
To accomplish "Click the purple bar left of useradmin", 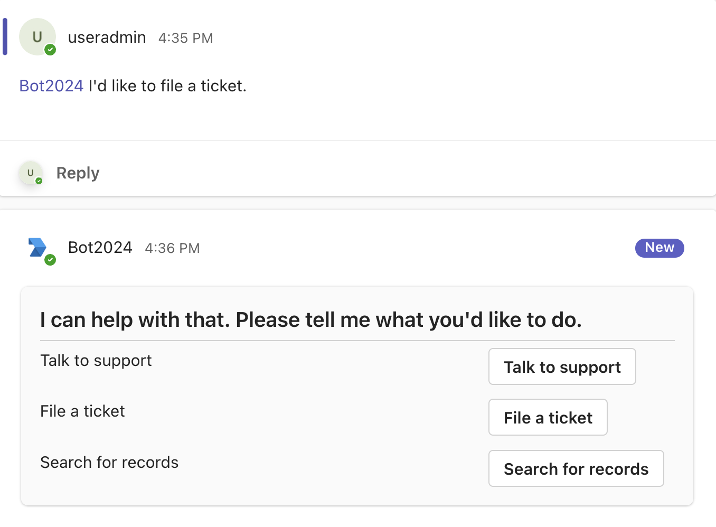I will [x=5, y=36].
